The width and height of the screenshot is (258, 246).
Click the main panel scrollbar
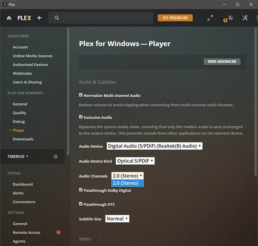(255, 102)
